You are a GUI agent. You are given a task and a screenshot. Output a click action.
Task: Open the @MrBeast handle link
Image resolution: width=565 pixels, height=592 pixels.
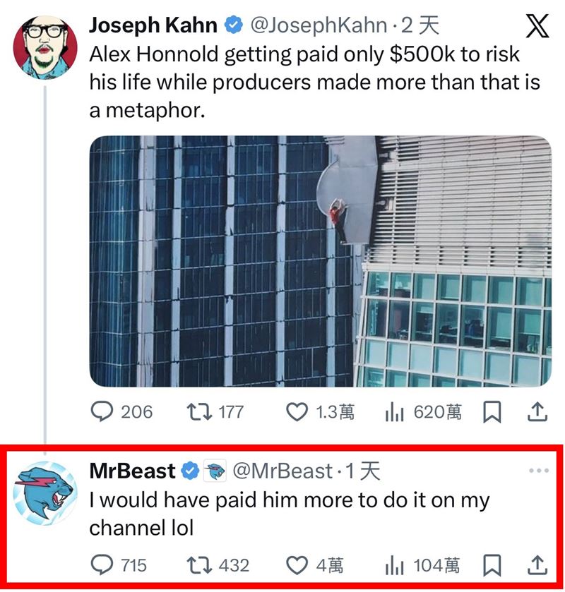point(282,471)
